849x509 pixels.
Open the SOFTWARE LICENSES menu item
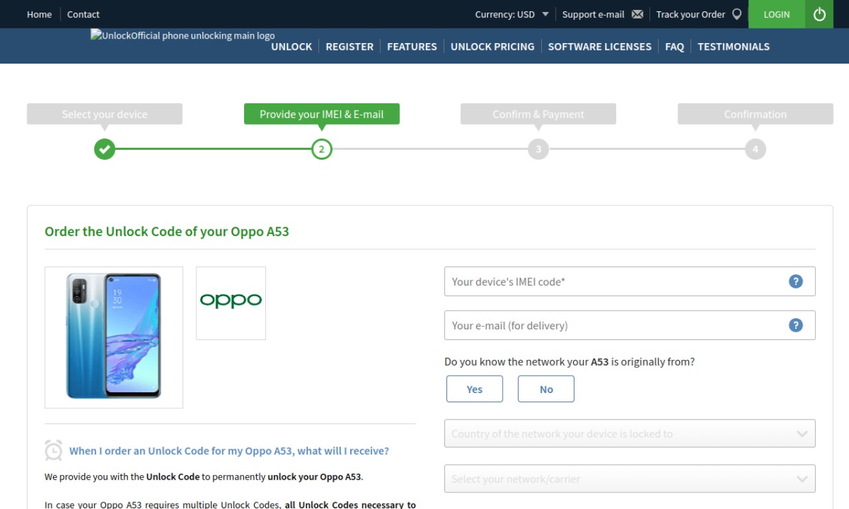coord(600,46)
